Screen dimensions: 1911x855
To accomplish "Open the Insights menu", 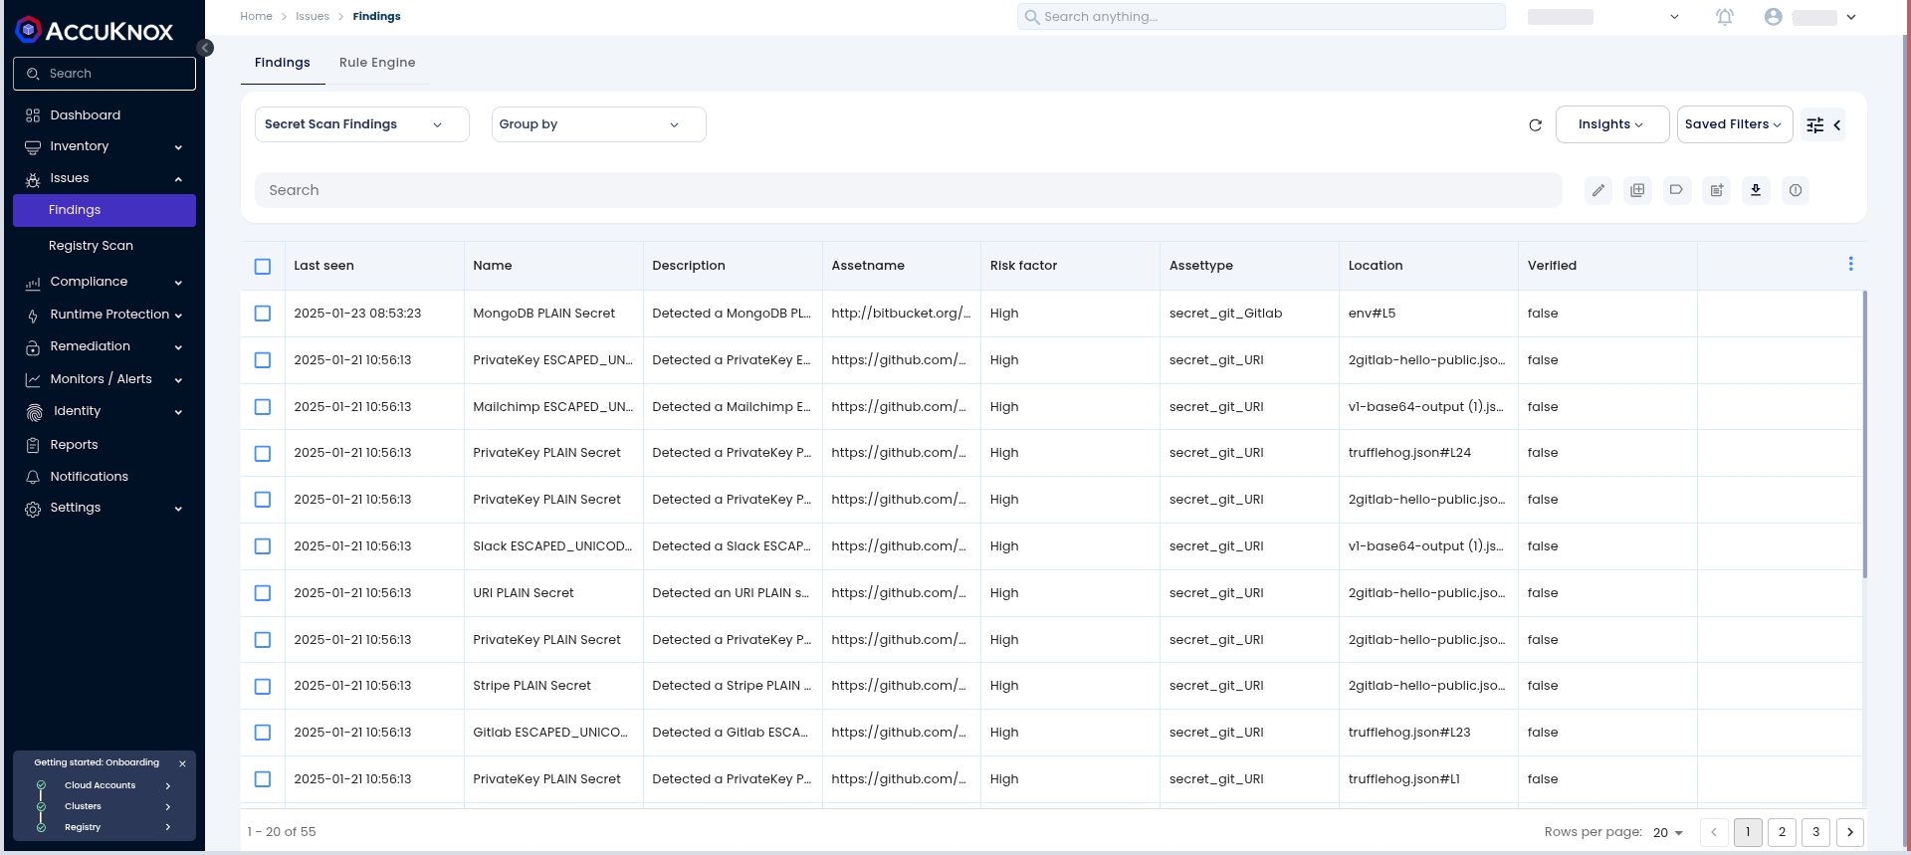I will (x=1612, y=124).
